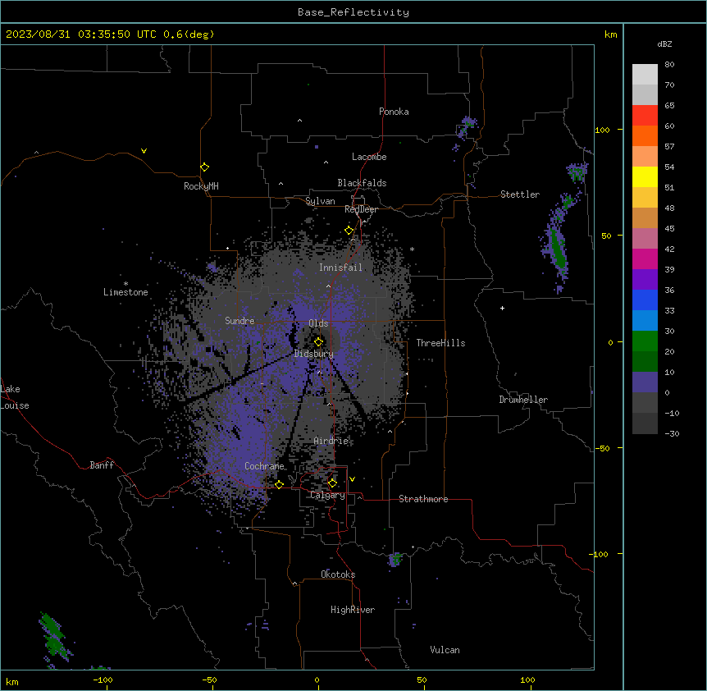The width and height of the screenshot is (707, 691).
Task: Select the white top swatch of dBZ legend
Action: [x=645, y=74]
